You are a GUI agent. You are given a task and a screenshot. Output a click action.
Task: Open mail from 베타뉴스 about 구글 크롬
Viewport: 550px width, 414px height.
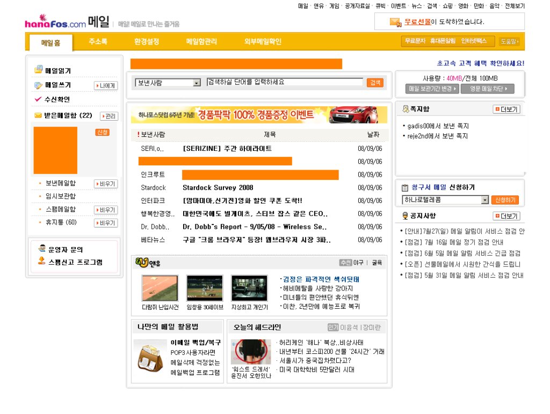click(256, 240)
